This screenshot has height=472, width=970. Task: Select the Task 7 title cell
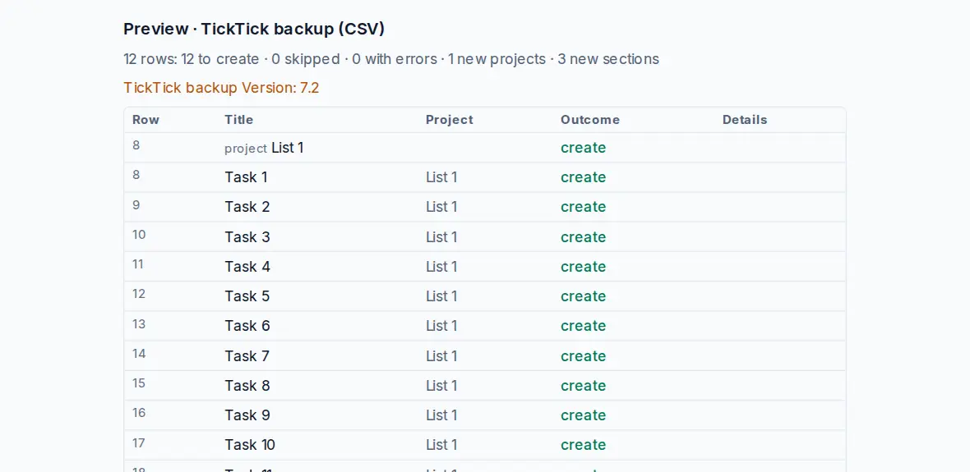pos(247,356)
